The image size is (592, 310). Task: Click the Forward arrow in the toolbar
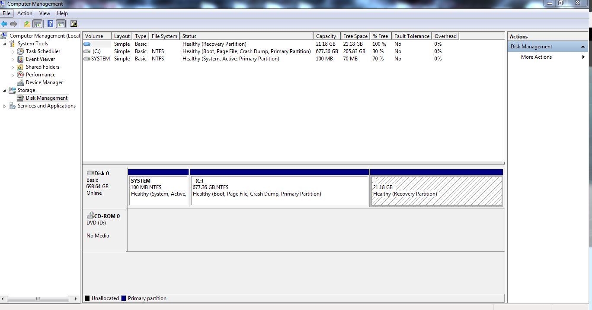[14, 24]
